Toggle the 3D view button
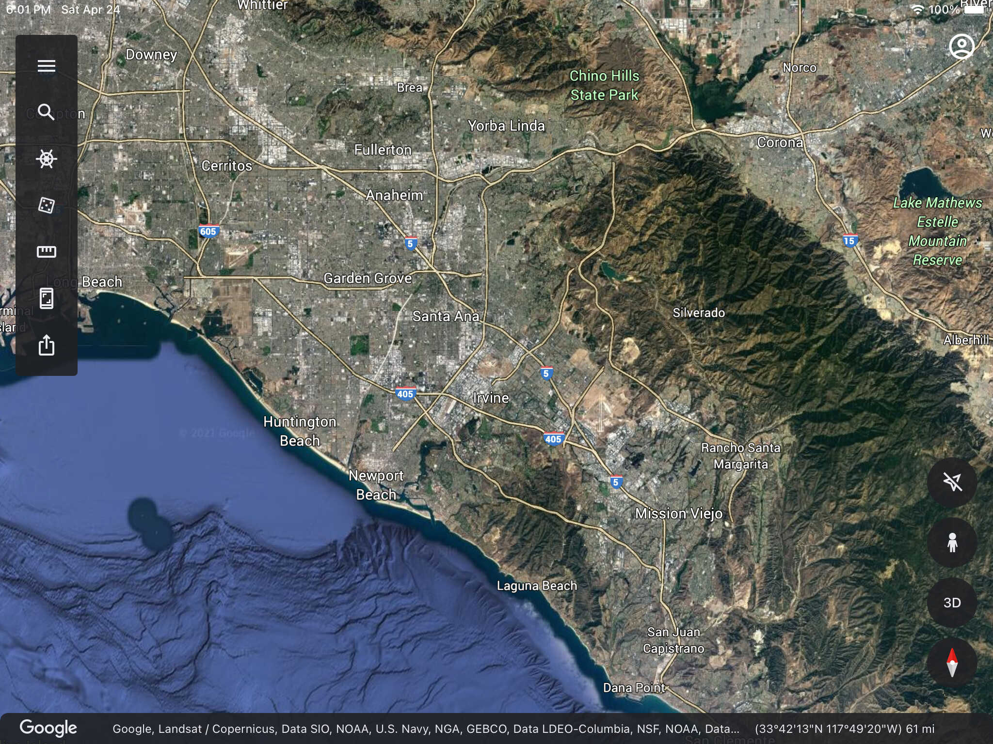 [x=952, y=603]
